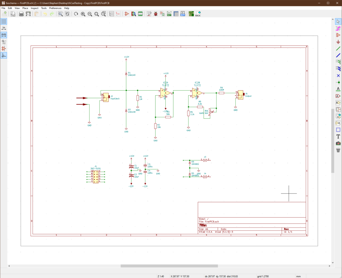The height and width of the screenshot is (278, 342).
Task: Select the no-connect flag tool
Action: (338, 76)
